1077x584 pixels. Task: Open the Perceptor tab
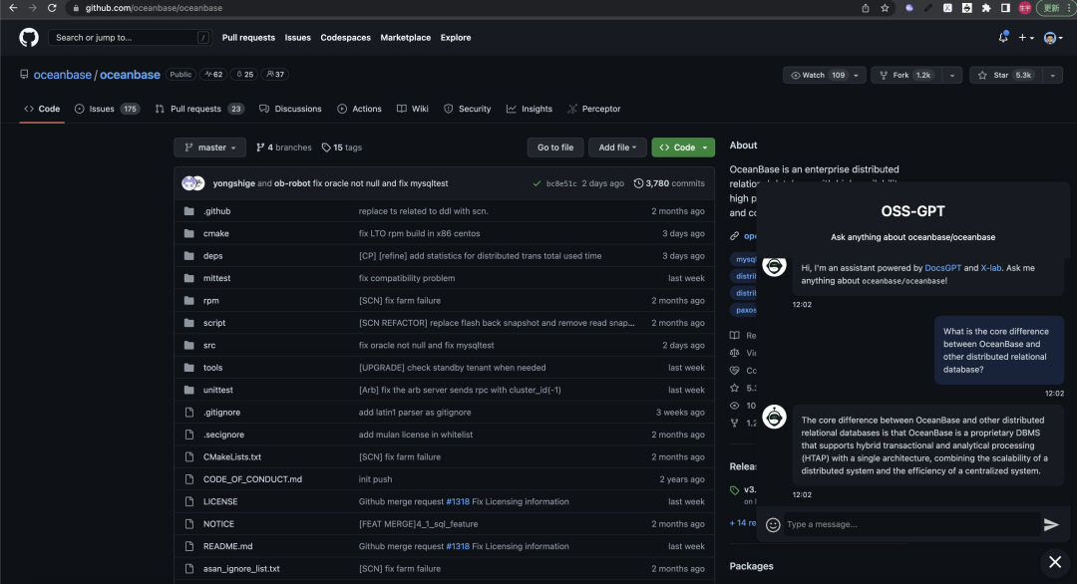click(594, 109)
